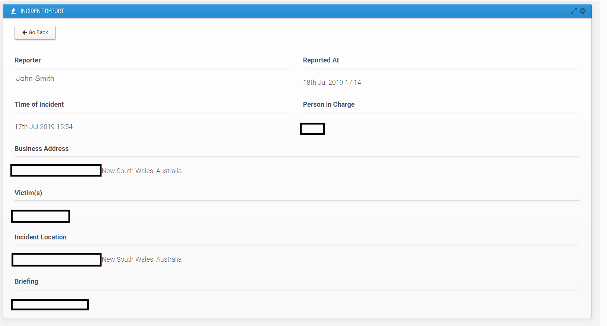Viewport: 607px width, 326px height.
Task: Click the INCIDENT REPORT panel title
Action: [x=42, y=11]
